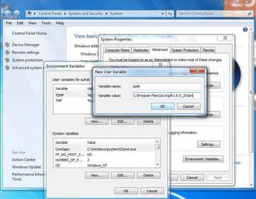Go back with the Control Panel back arrow

pyautogui.click(x=8, y=13)
